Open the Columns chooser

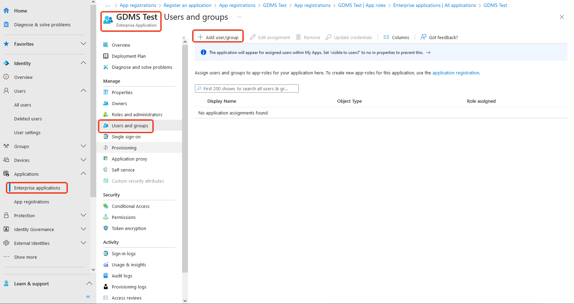396,37
